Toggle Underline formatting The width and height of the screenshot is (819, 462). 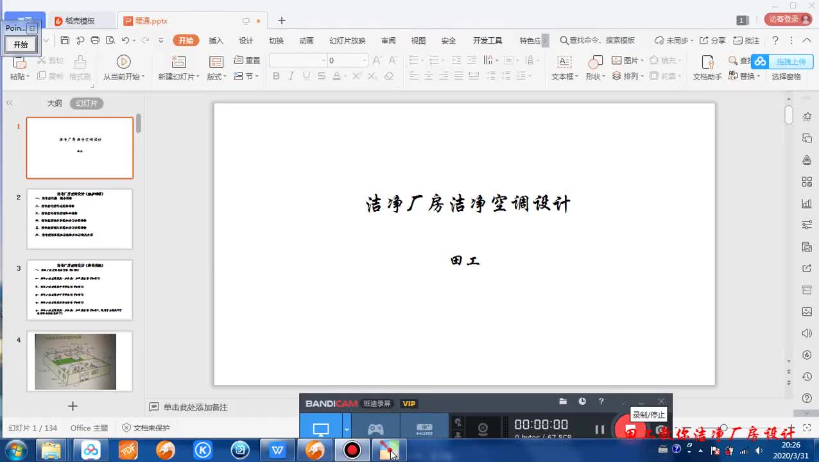[306, 76]
